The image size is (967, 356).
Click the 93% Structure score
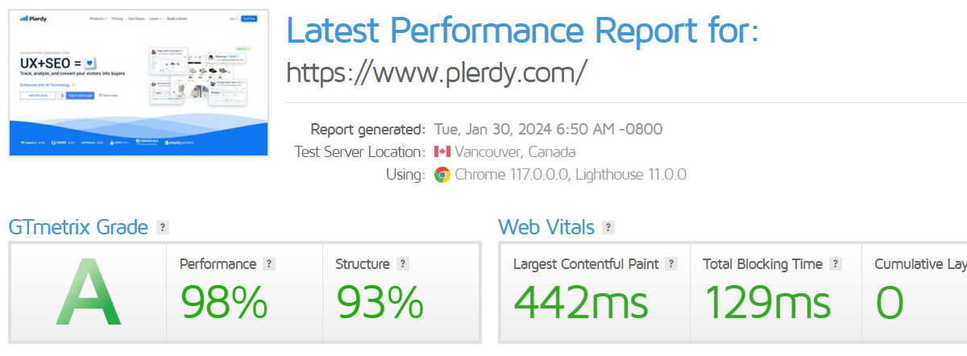coord(380,303)
